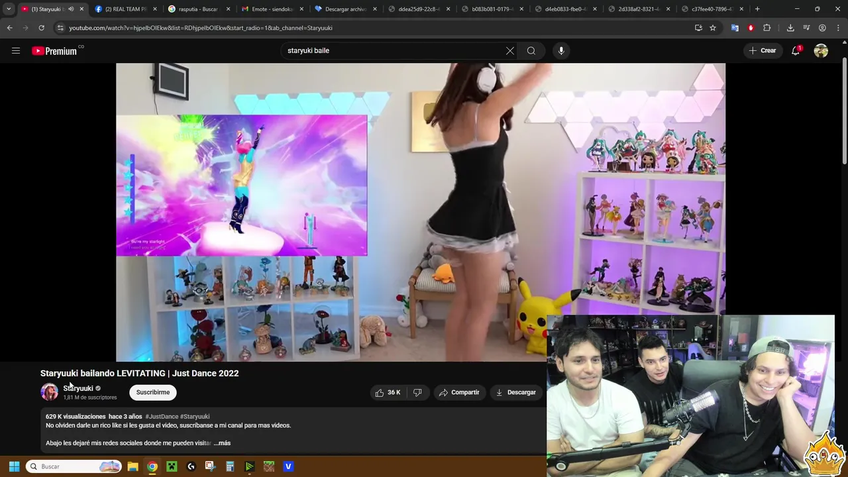
Task: Switch to the b083b081-0179 tab
Action: pyautogui.click(x=492, y=9)
